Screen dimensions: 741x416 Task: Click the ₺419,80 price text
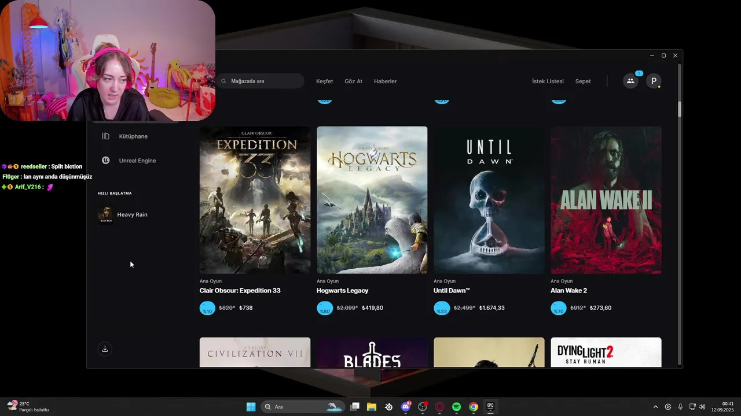click(x=372, y=308)
